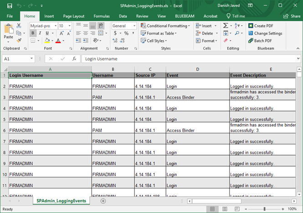Click the Insert Function fx icon
Image resolution: width=303 pixels, height=213 pixels.
74,59
